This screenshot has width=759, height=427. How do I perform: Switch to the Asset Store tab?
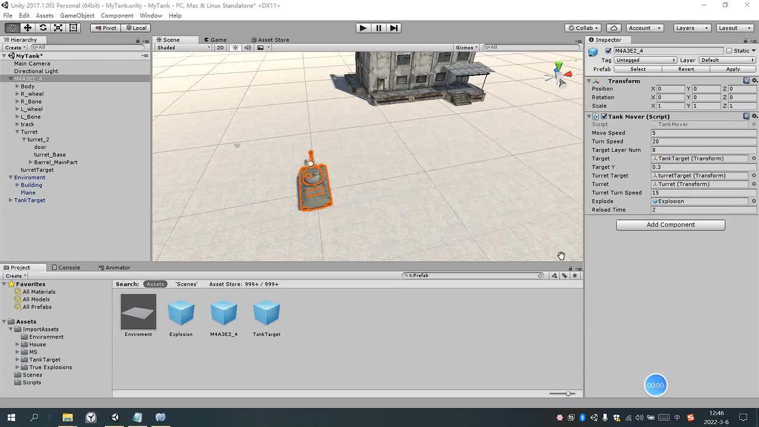point(270,40)
